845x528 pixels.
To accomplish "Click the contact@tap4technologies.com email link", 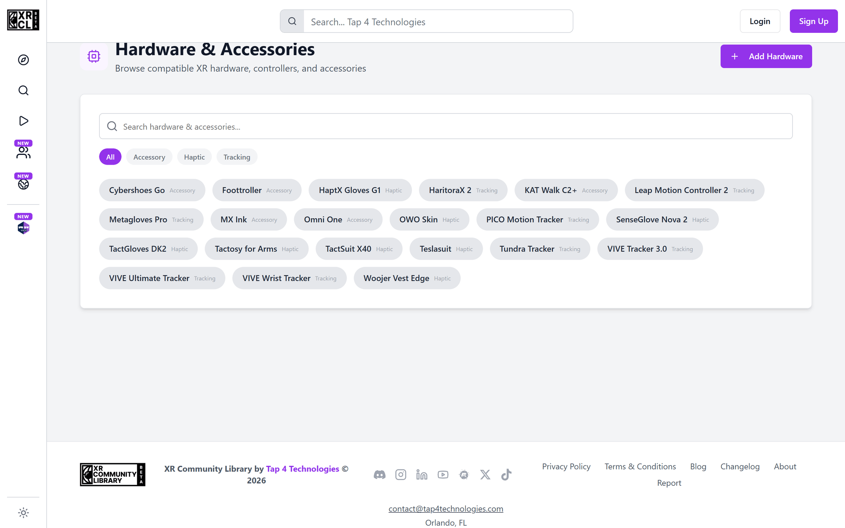I will (446, 508).
